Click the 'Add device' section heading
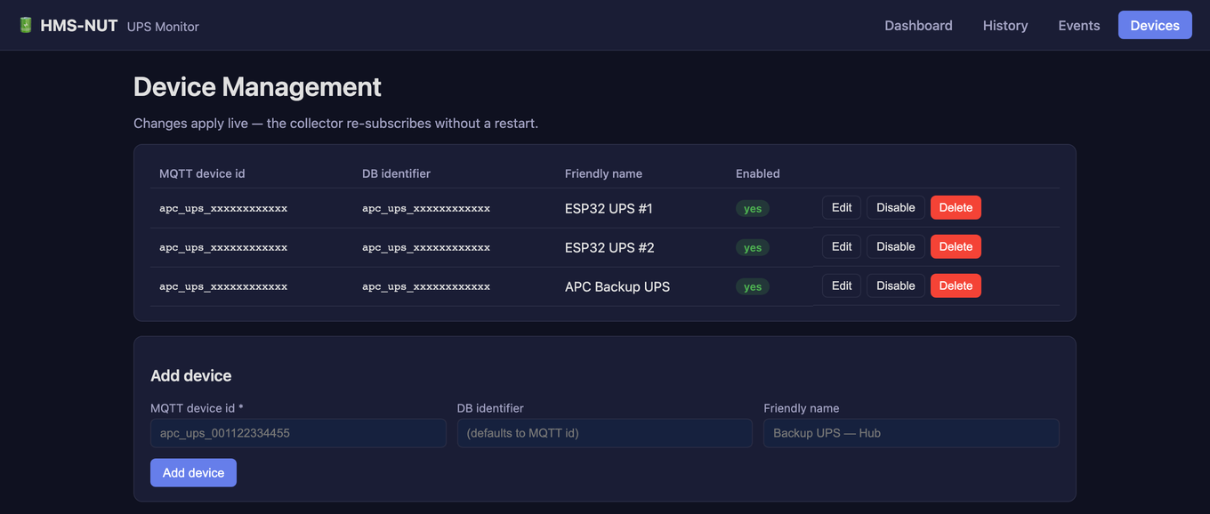1210x514 pixels. click(191, 375)
